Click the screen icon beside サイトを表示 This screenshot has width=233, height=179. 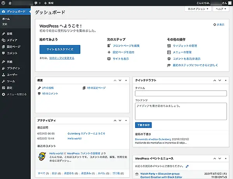(x=109, y=59)
